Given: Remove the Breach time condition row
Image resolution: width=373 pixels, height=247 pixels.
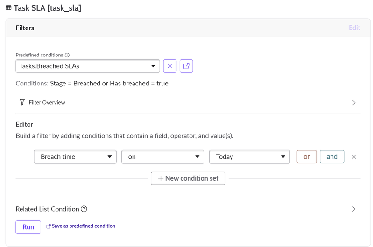Looking at the screenshot, I should pos(354,157).
